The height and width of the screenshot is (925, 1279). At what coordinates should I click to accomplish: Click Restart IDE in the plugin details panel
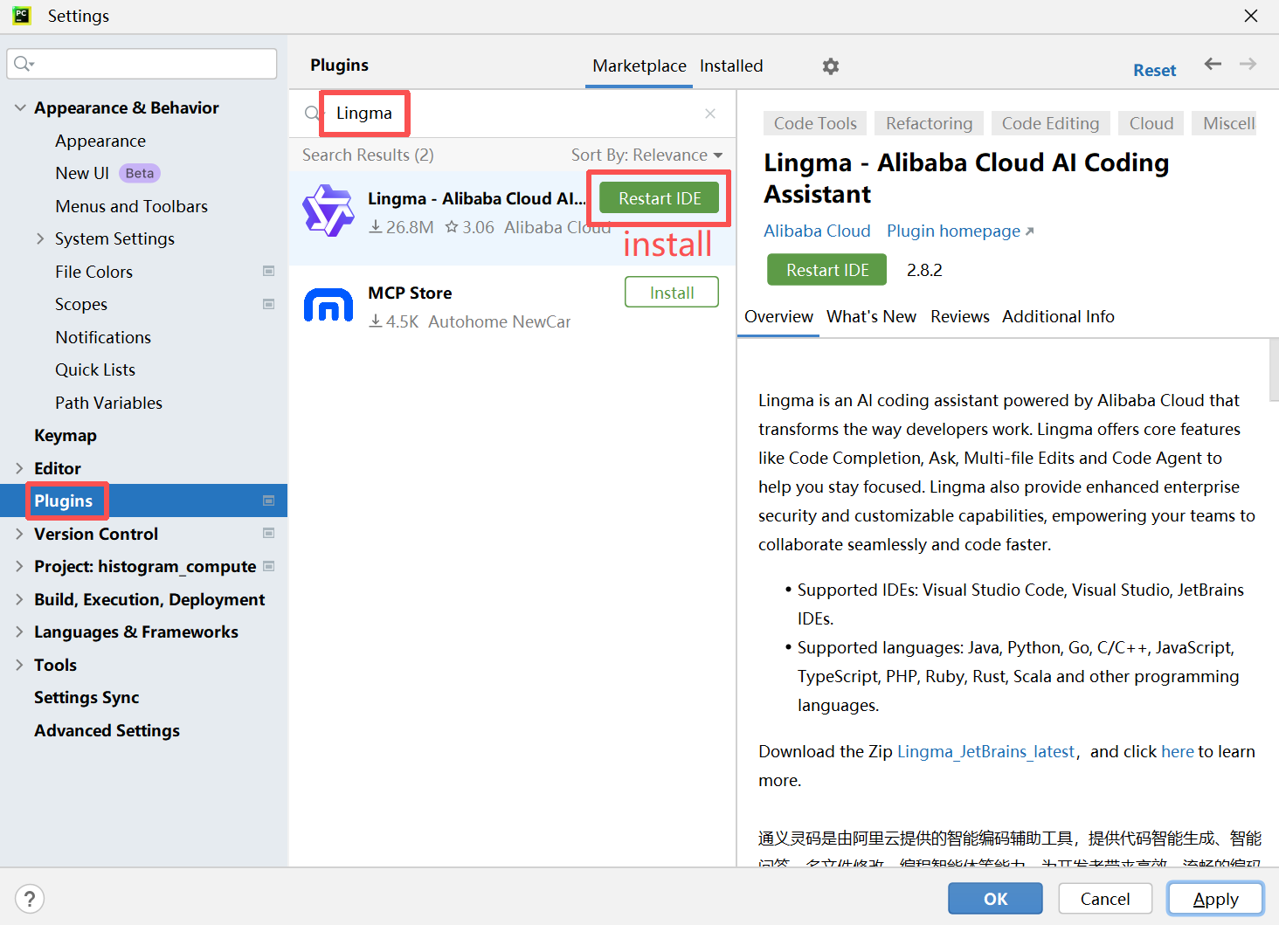tap(827, 270)
